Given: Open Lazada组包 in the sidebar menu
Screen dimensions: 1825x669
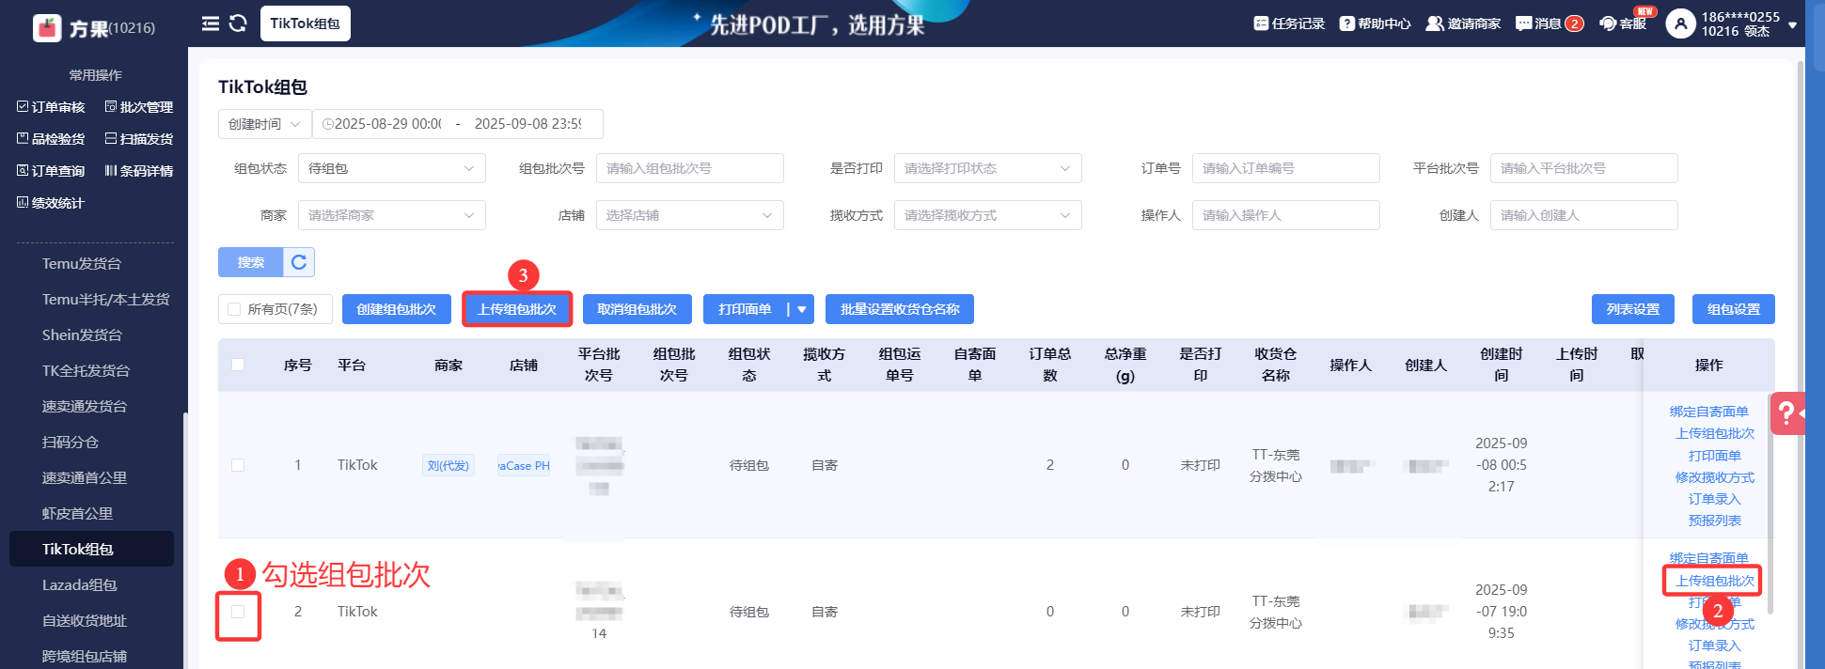Looking at the screenshot, I should pyautogui.click(x=80, y=584).
